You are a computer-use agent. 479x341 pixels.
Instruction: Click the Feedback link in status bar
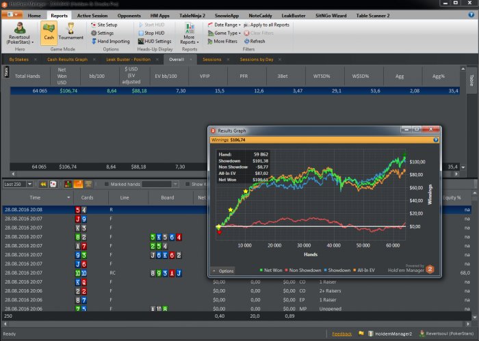[342, 334]
